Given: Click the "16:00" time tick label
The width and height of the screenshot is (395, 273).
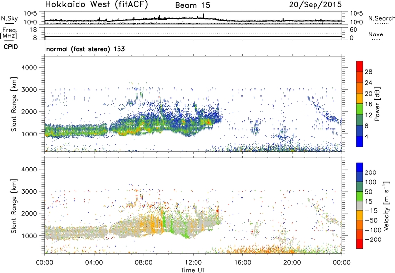Looking at the screenshot, I should (x=242, y=263).
